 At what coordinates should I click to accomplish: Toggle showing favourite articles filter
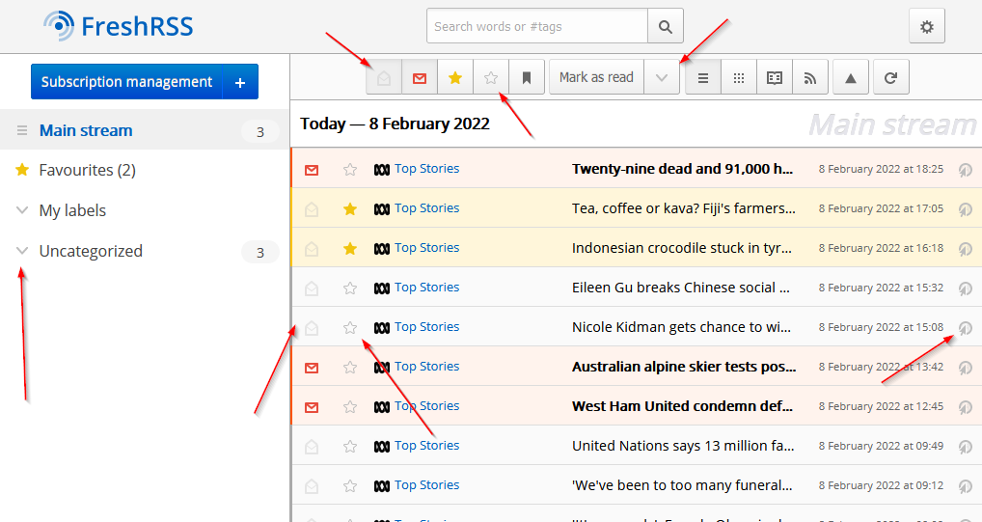click(x=455, y=78)
